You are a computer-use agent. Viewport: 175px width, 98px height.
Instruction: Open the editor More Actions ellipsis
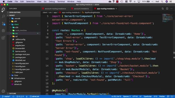[x=171, y=8]
